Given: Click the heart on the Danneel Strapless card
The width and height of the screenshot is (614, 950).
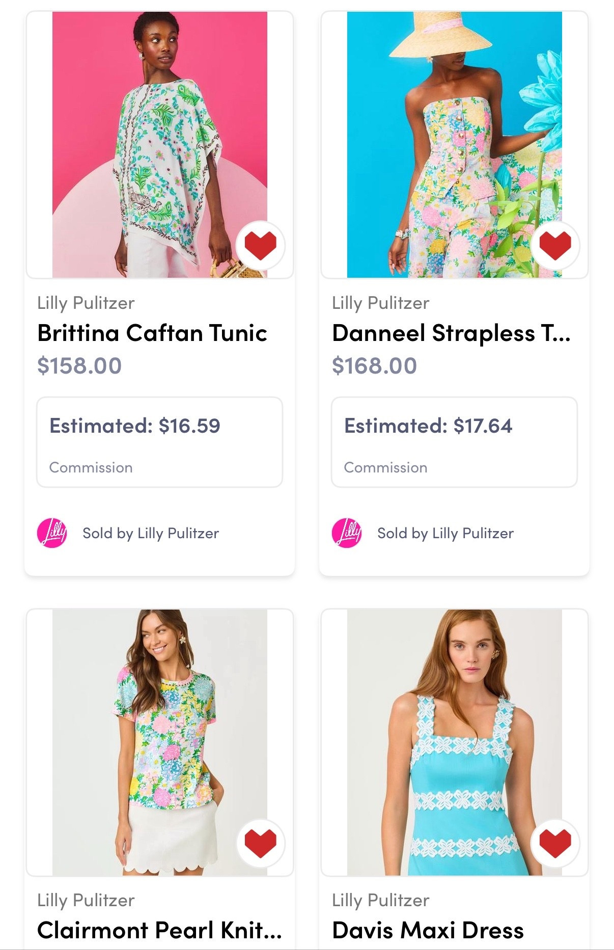Looking at the screenshot, I should [554, 246].
